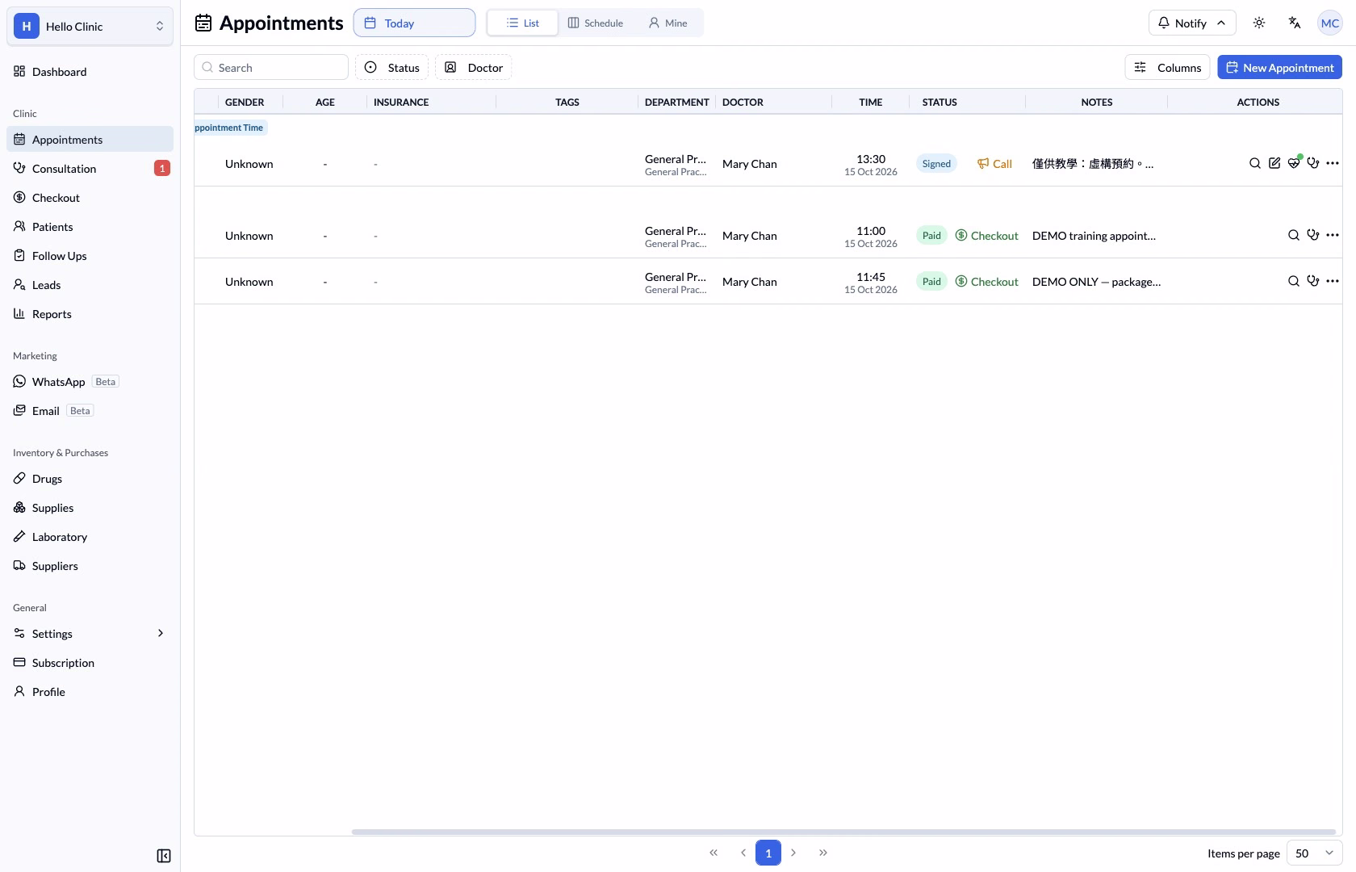The image size is (1356, 872).
Task: Open the Items per page dropdown
Action: tap(1314, 853)
